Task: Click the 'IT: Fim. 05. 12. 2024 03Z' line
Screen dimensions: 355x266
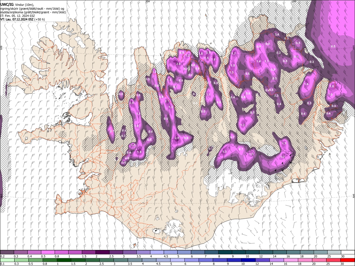Action: point(17,16)
